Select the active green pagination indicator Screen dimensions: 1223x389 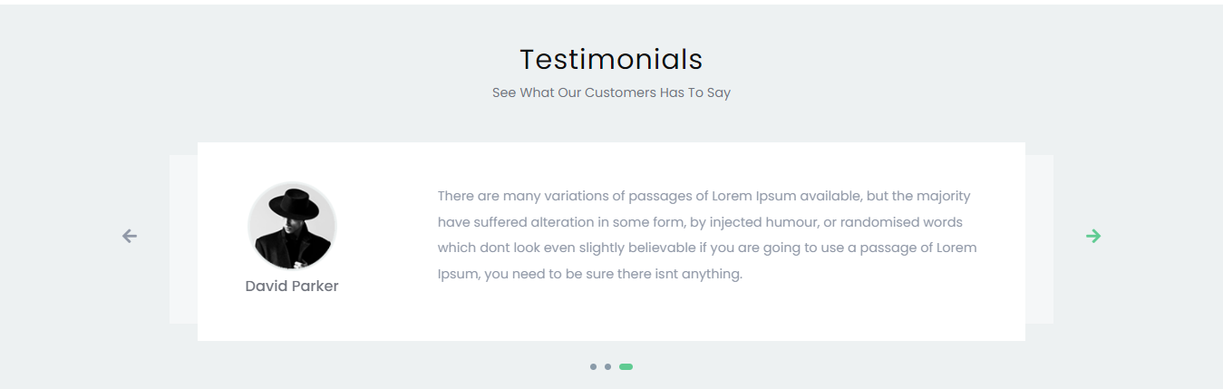626,366
